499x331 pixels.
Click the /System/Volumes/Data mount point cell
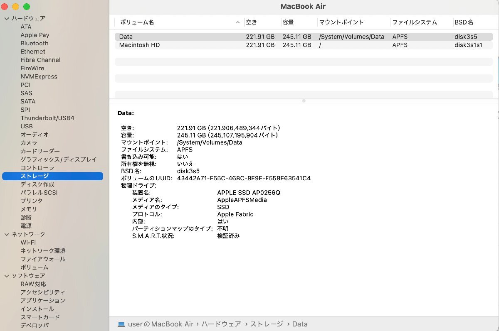click(x=351, y=37)
